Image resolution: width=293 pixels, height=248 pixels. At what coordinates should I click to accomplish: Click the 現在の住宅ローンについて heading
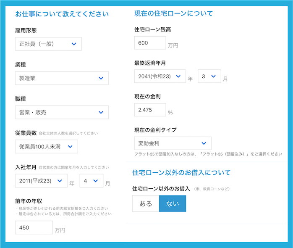pos(173,13)
